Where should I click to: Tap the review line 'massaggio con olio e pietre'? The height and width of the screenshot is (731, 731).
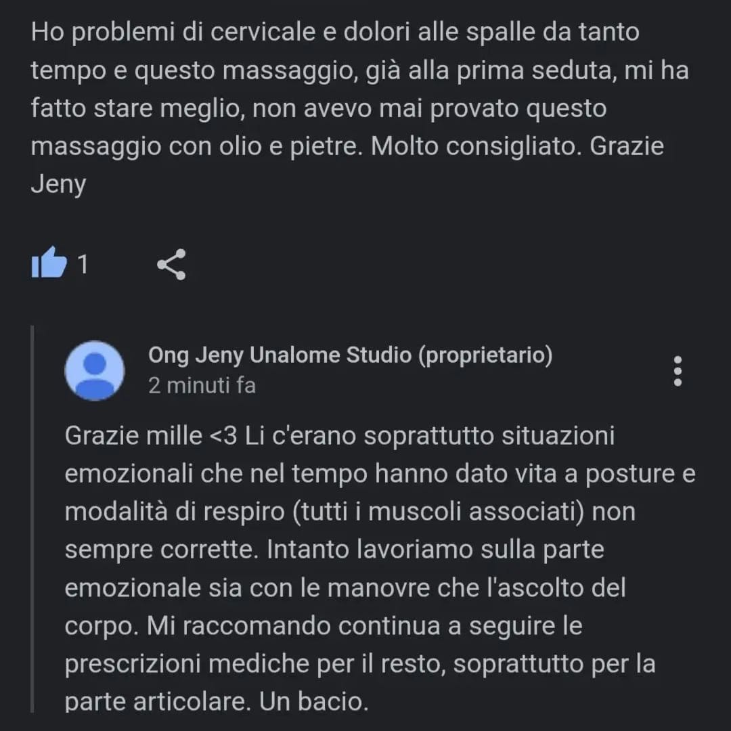coord(197,146)
